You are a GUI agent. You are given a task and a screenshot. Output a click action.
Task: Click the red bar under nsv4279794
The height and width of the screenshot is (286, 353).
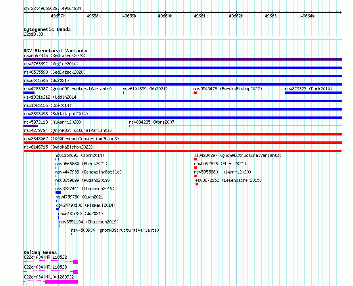182,134
